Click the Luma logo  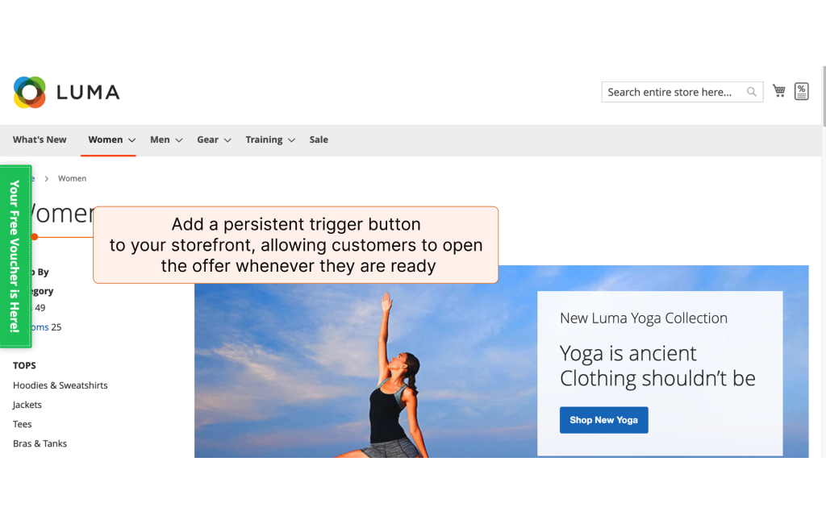[66, 92]
